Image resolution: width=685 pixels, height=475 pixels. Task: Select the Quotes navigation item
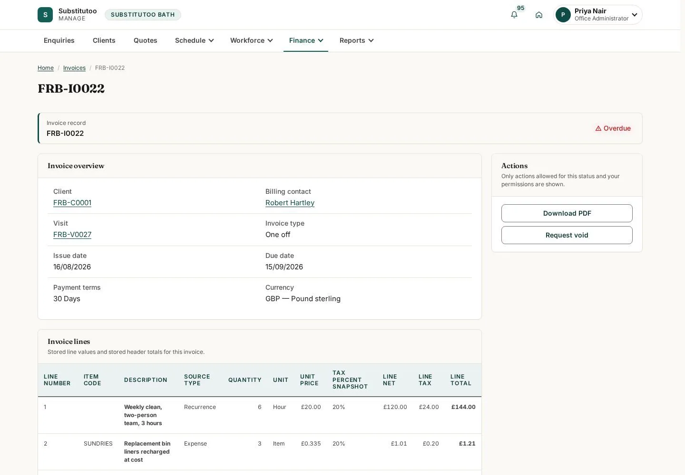coord(146,40)
